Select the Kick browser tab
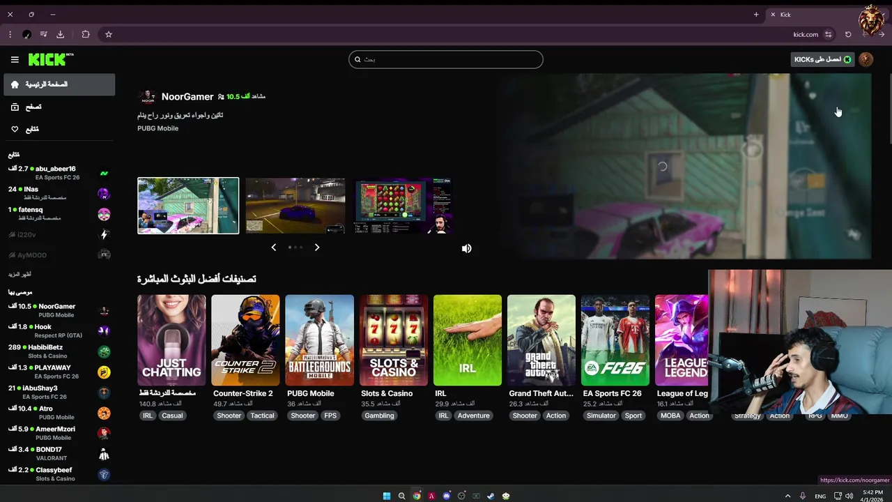The image size is (892, 502). tap(812, 15)
